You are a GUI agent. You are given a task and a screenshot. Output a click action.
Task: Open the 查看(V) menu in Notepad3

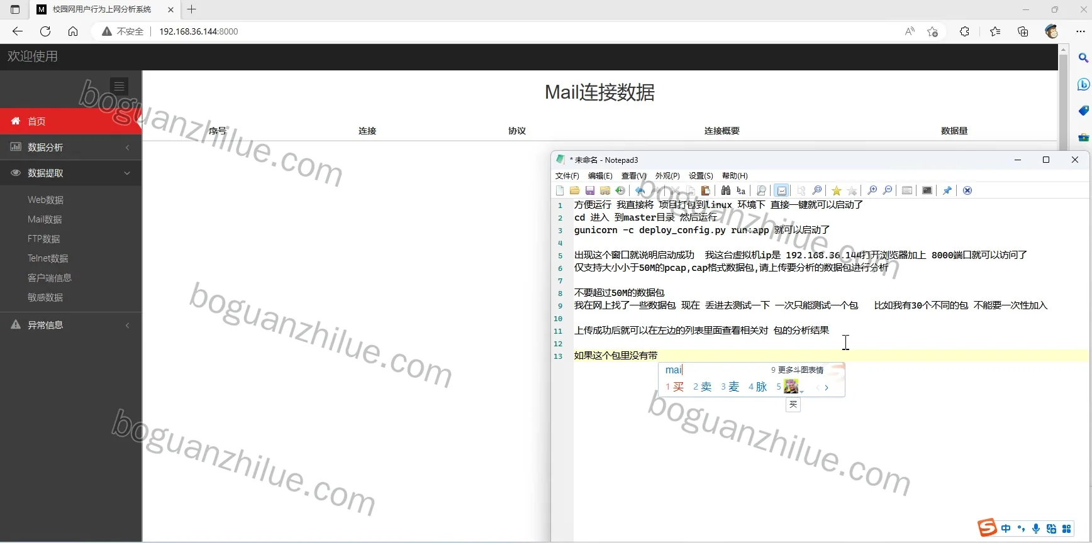[x=633, y=176]
